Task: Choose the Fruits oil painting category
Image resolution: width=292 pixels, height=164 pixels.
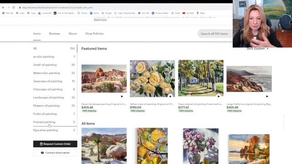Action: (x=54, y=114)
